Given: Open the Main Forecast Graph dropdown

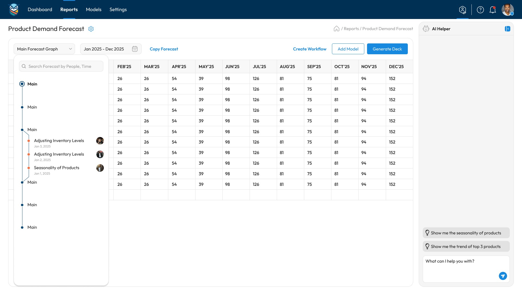Looking at the screenshot, I should point(44,49).
